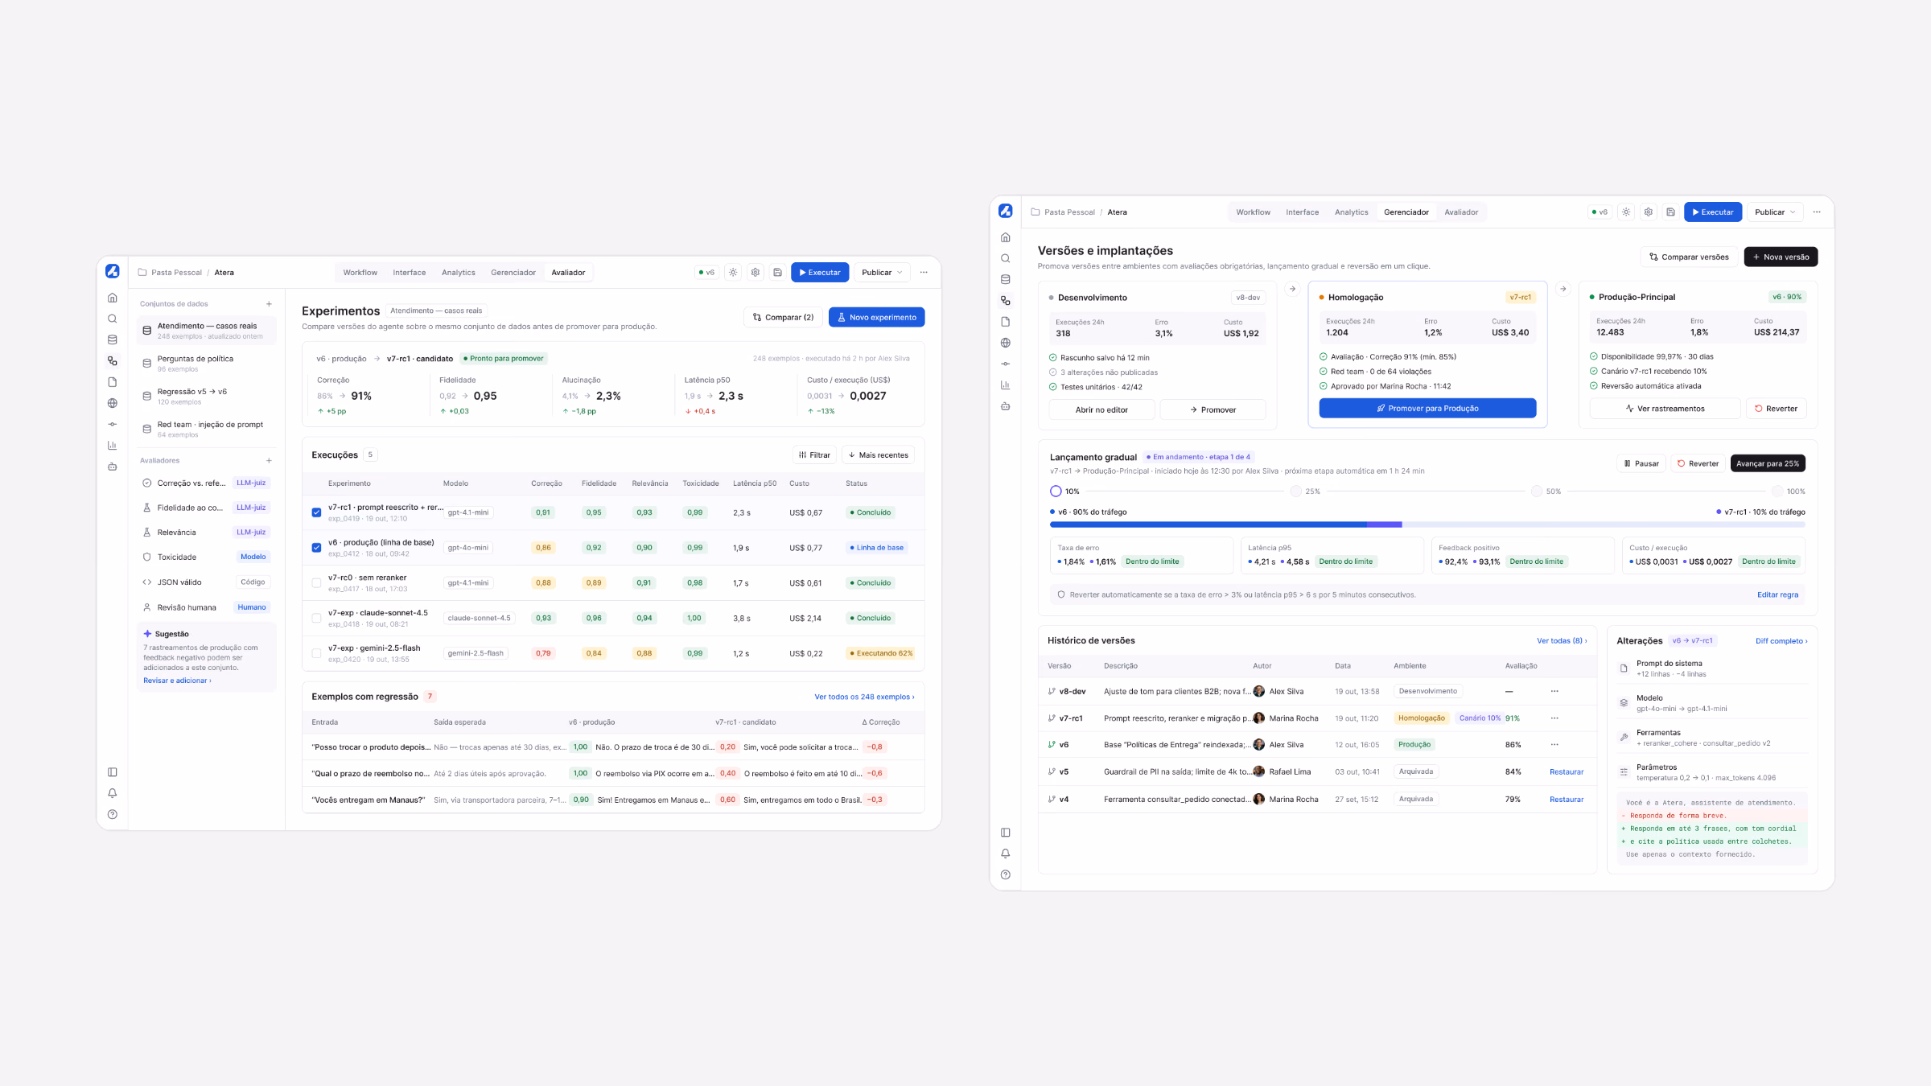The width and height of the screenshot is (1931, 1086).
Task: Click the Restaurar link for version v5
Action: click(x=1567, y=772)
